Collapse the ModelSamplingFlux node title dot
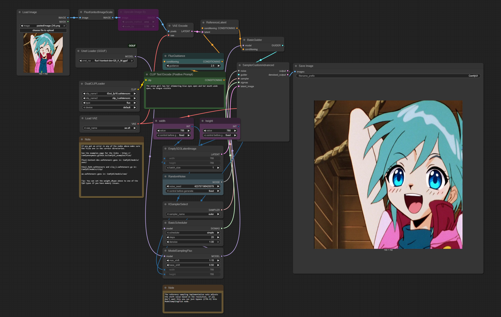The image size is (501, 317). point(165,251)
